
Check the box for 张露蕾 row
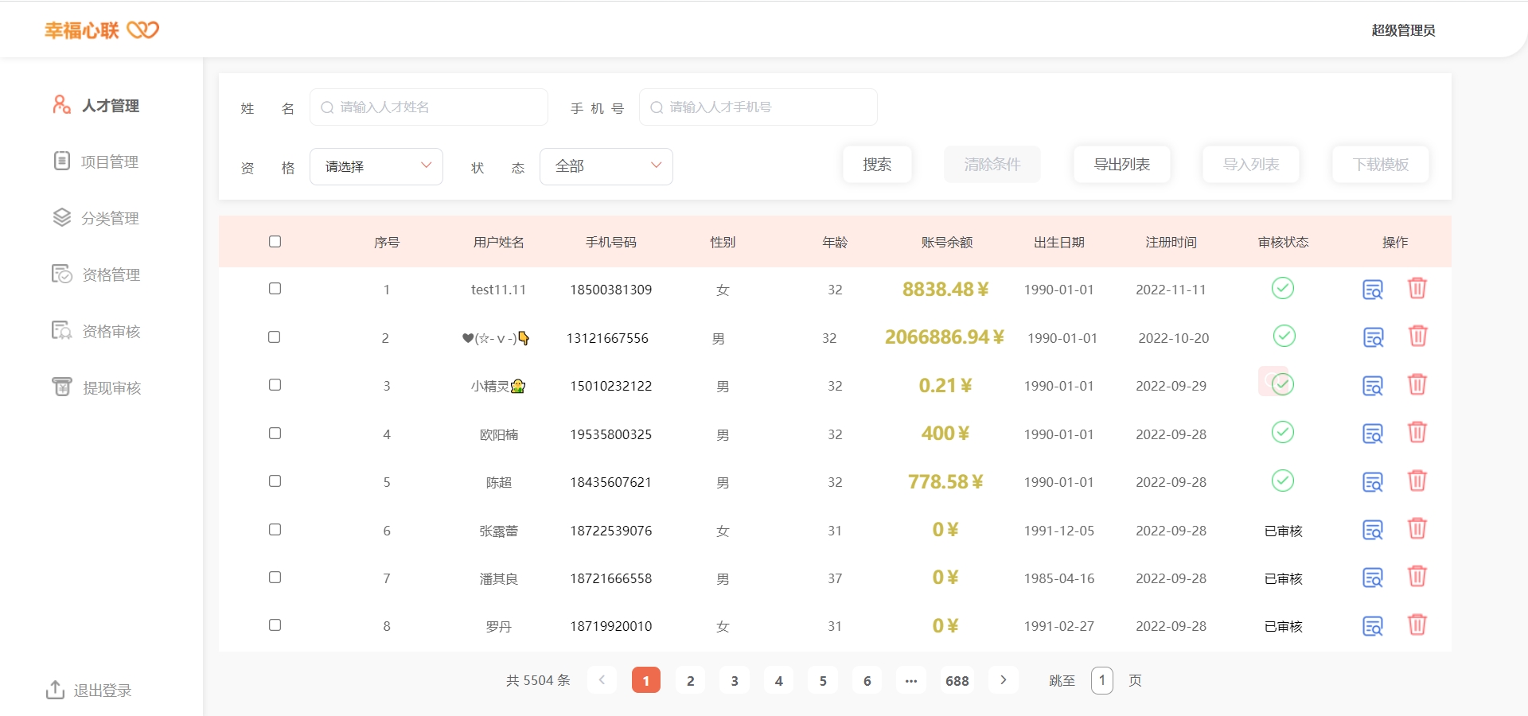(x=275, y=530)
